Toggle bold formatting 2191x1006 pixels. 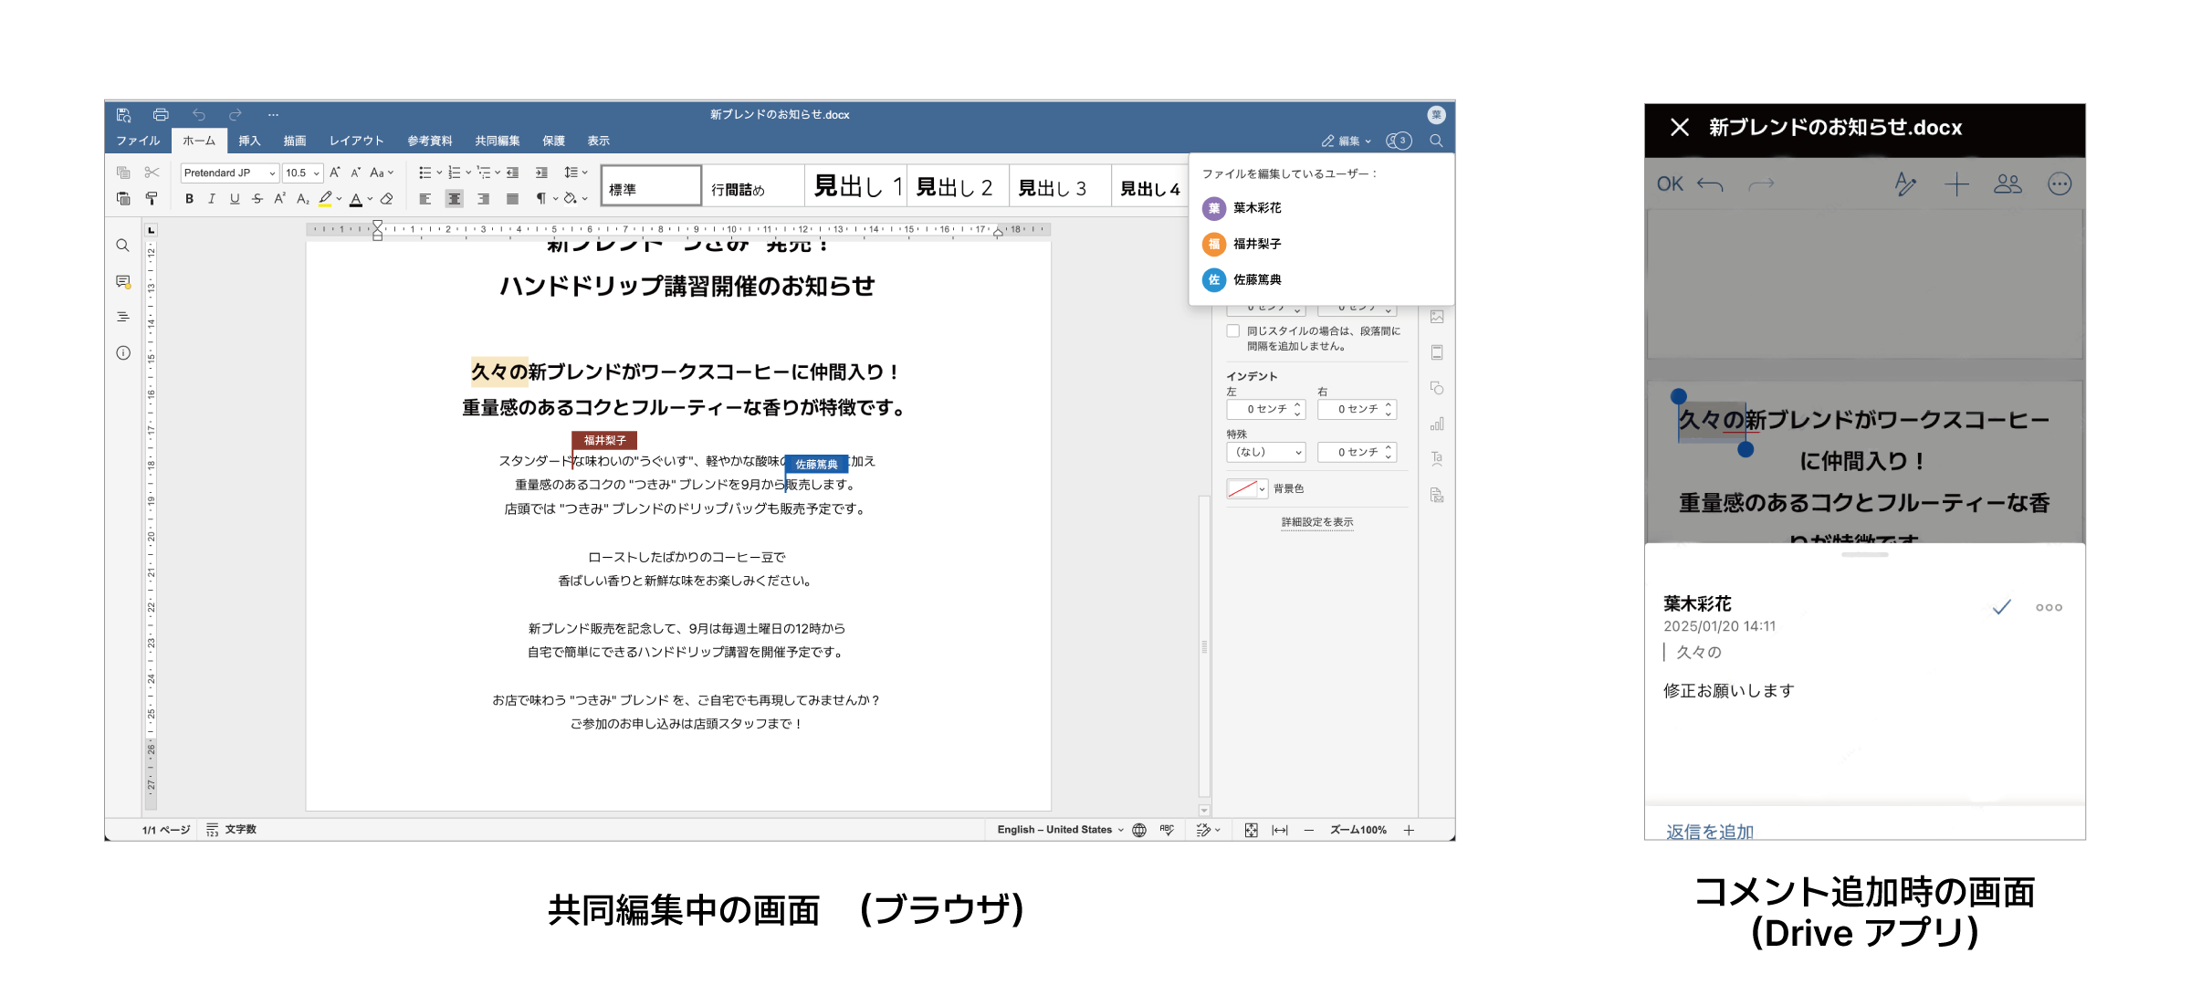click(x=189, y=199)
